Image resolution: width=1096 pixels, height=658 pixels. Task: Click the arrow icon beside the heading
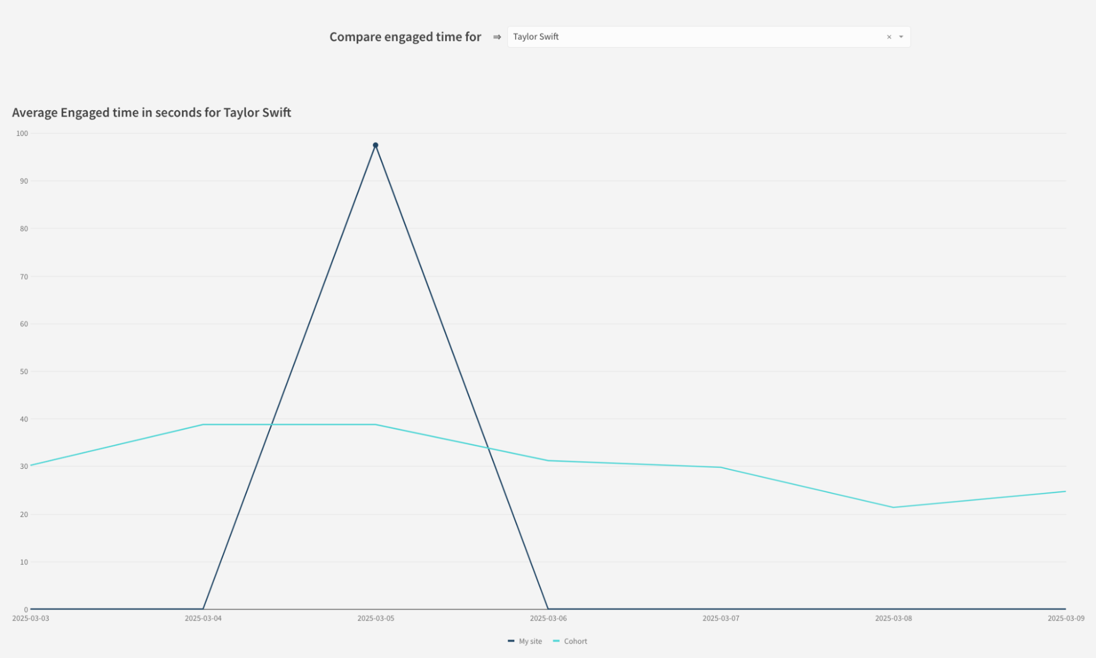(497, 37)
